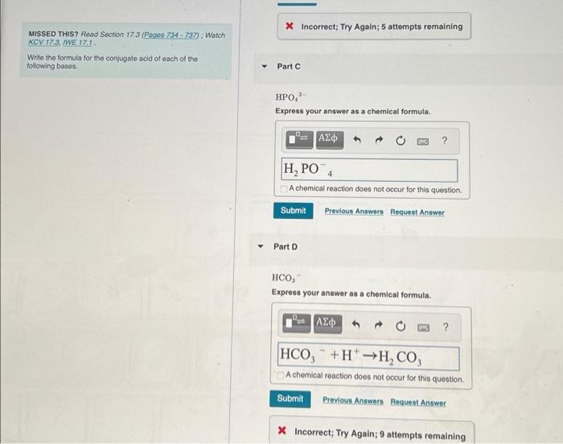The height and width of the screenshot is (444, 563).
Task: Click the Part D heading text
Action: [286, 247]
